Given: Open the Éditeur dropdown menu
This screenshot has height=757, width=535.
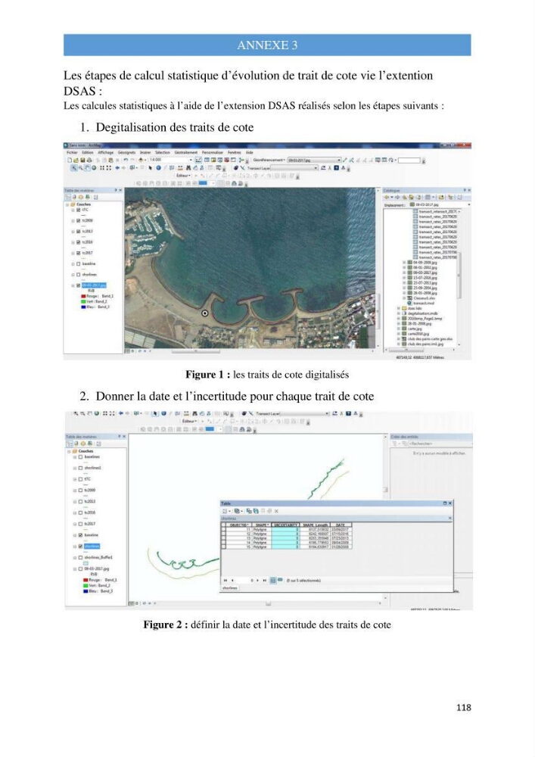Looking at the screenshot, I should pos(183,176).
